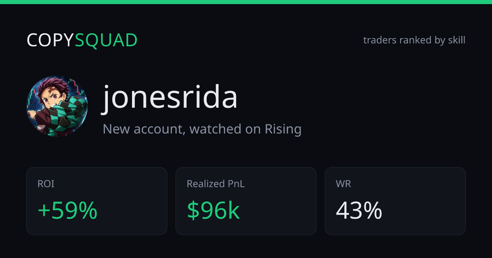Click 'New account, watched on Rising' subtitle
Viewport: 492px width, 258px height.
202,129
